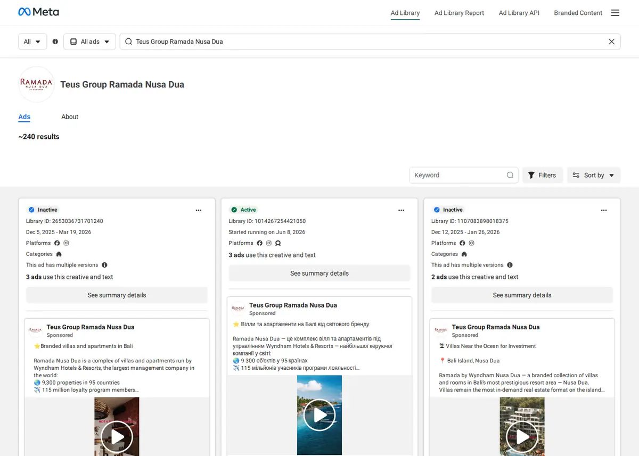
Task: Click Facebook platform icon on ad 2653036731701240
Action: tap(57, 243)
